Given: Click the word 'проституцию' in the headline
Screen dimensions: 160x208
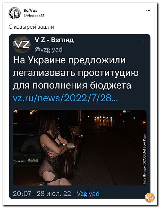Looking at the screenshot, I should click(108, 73).
